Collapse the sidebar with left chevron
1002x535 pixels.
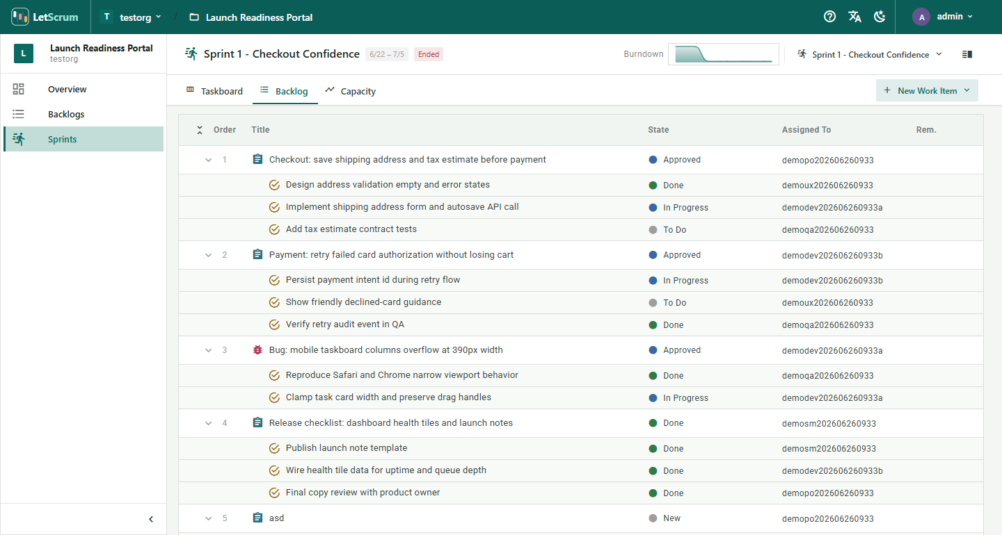(x=151, y=519)
